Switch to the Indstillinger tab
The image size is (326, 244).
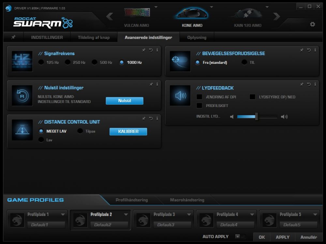pyautogui.click(x=47, y=37)
